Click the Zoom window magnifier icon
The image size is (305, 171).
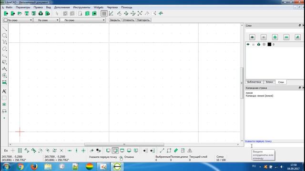(x=154, y=13)
